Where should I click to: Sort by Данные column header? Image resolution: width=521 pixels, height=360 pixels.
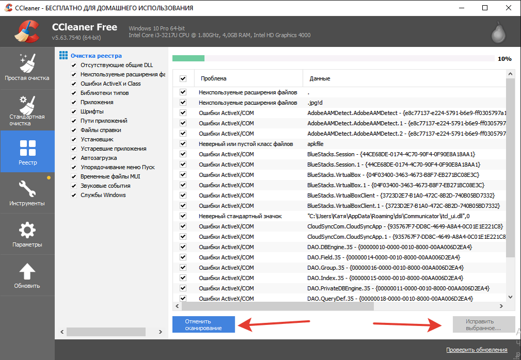[x=404, y=78]
